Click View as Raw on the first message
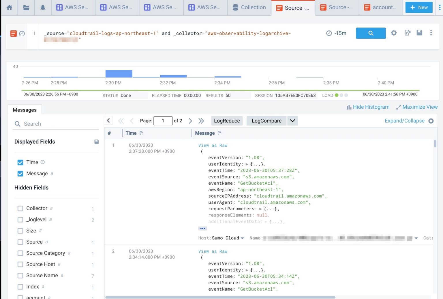Image resolution: width=443 pixels, height=299 pixels. coord(213,145)
